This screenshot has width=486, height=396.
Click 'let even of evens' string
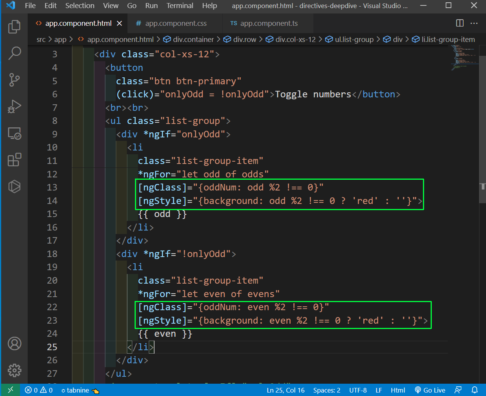coord(228,294)
